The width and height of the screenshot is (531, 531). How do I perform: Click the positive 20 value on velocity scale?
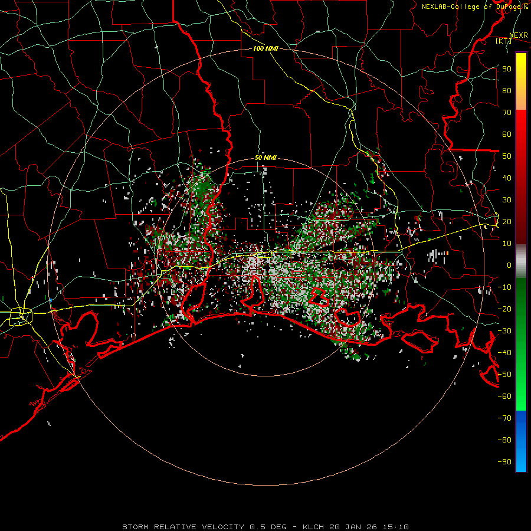tap(507, 221)
